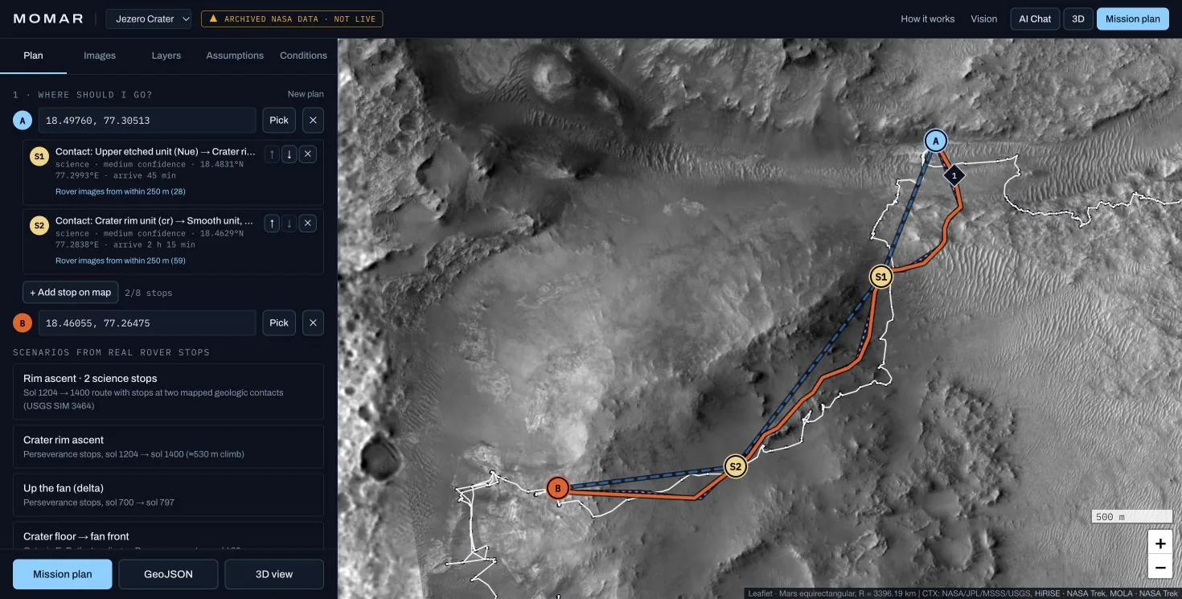Load the Crater rim ascent scenario

(169, 446)
